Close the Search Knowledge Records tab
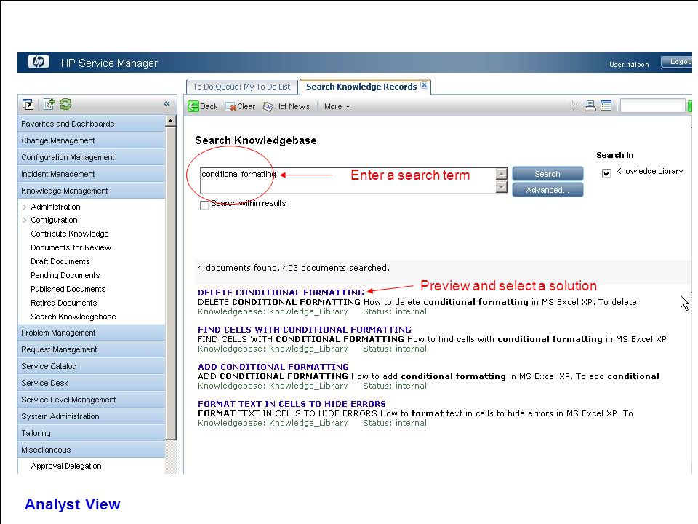This screenshot has width=698, height=524. point(424,85)
